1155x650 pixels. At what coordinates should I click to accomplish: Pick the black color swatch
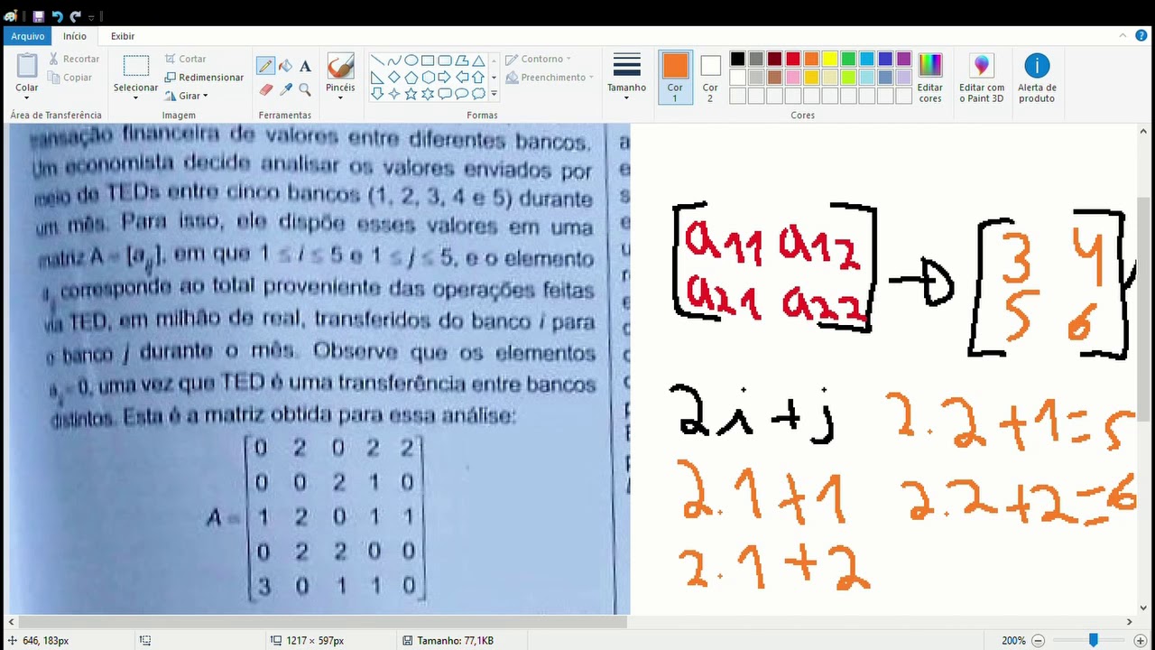(x=737, y=60)
